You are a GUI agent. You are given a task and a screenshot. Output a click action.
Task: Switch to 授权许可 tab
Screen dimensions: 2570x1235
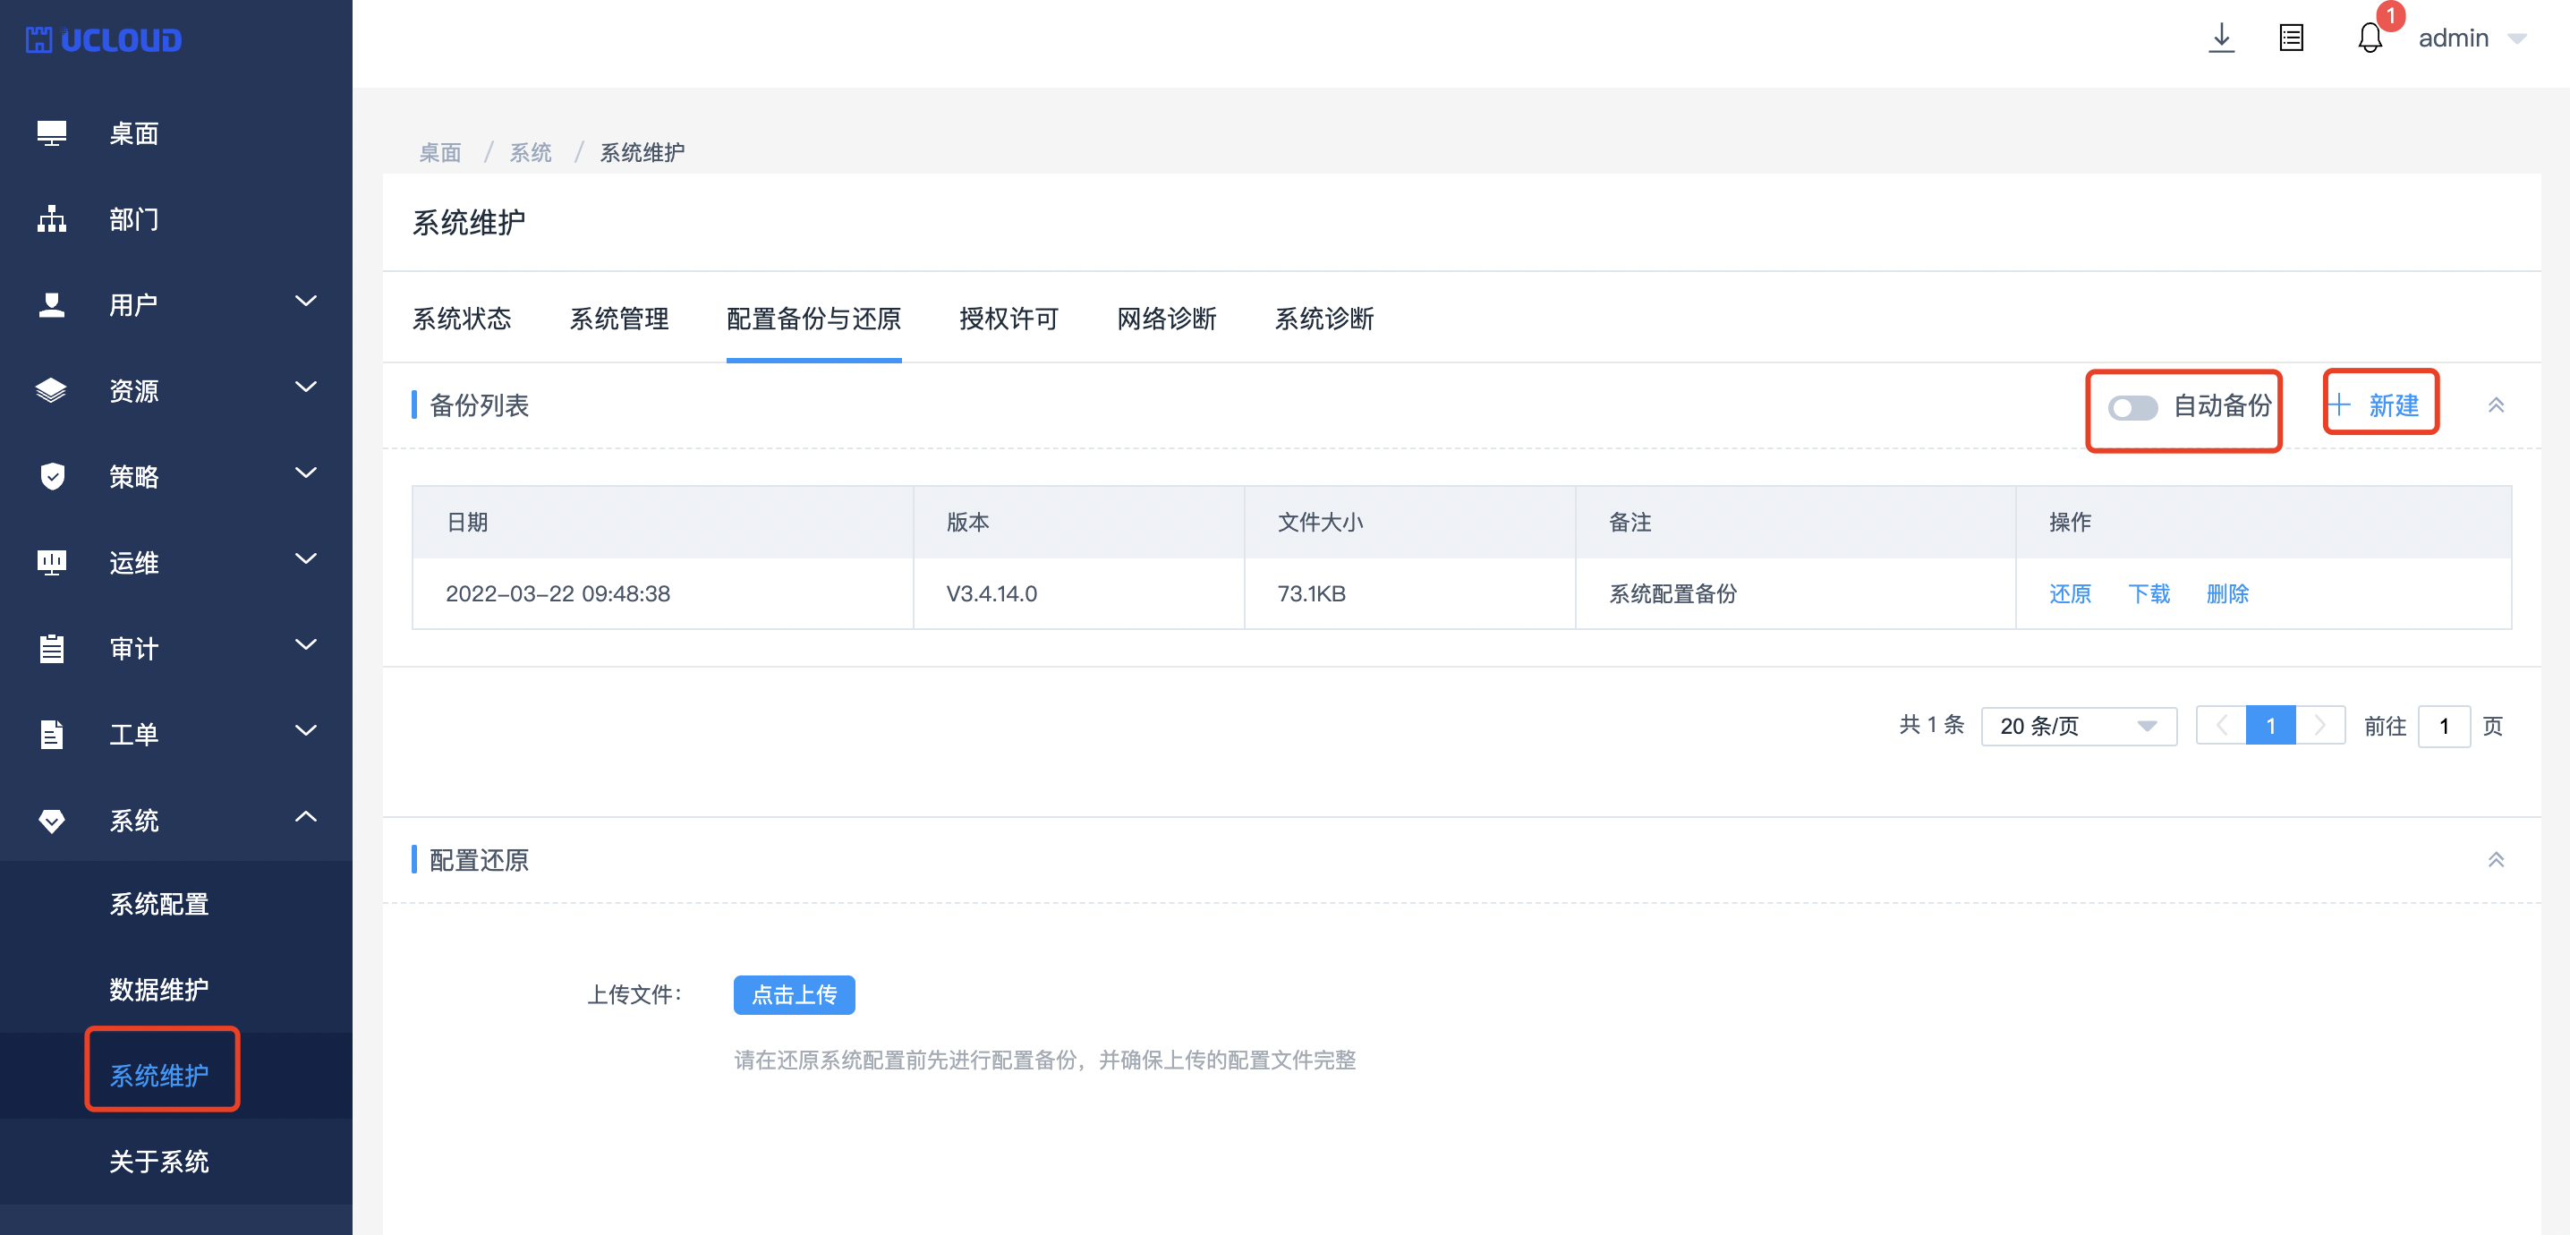coord(1008,319)
